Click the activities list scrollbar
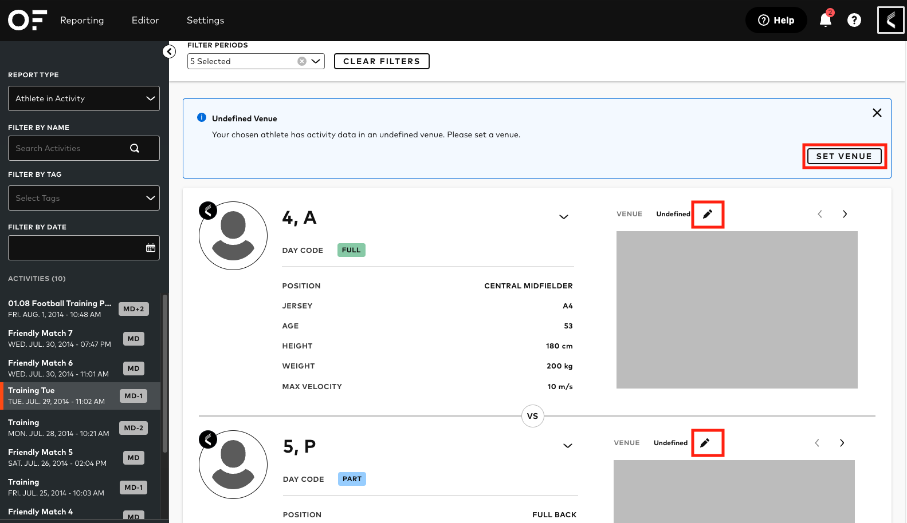Screen dimensions: 907x523 tap(165, 374)
